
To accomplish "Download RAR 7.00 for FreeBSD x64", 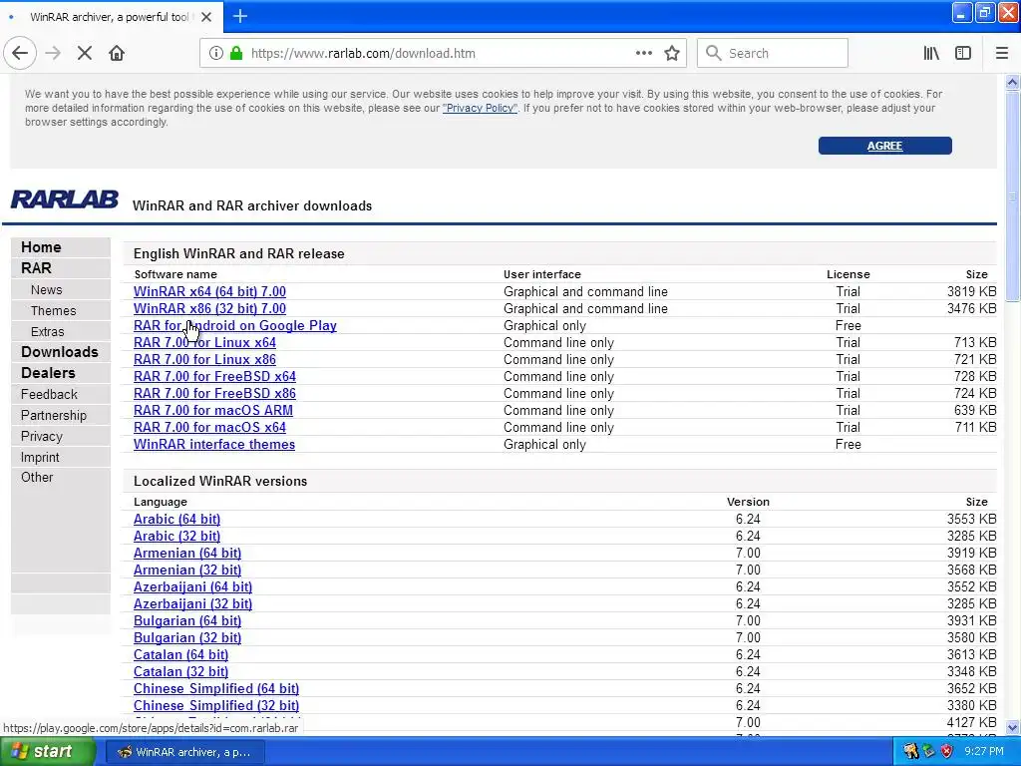I will tap(215, 376).
